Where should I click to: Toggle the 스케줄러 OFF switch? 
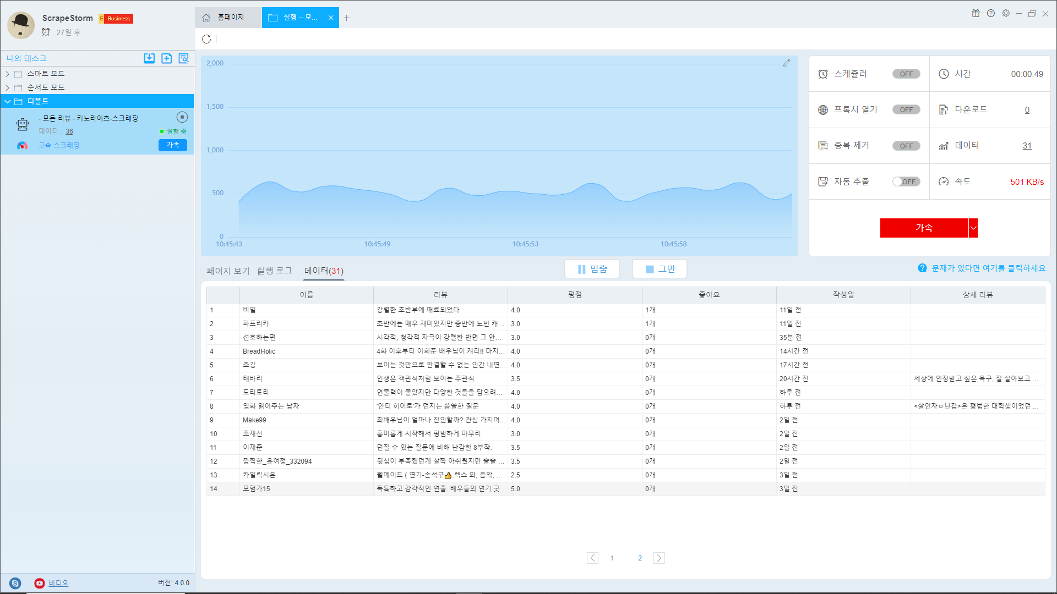906,74
